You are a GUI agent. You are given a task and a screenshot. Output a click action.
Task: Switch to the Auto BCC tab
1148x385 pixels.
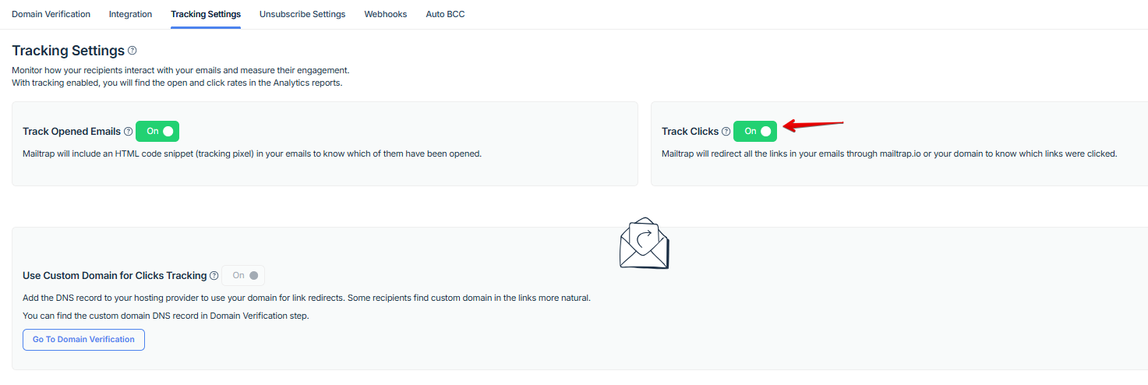pos(445,14)
